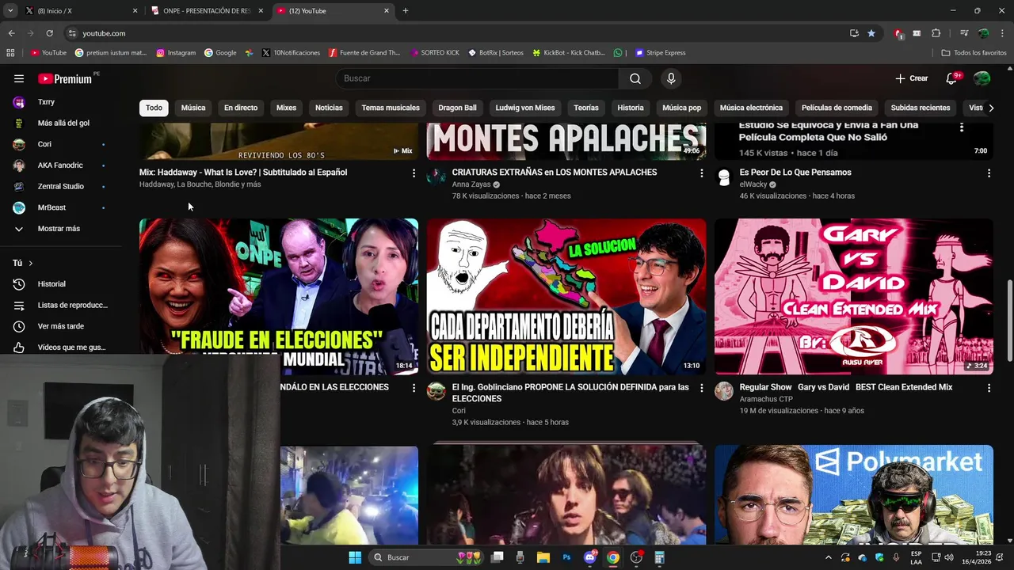Open Chrome apps grid in bookmarks bar
The image size is (1014, 570).
coord(10,53)
